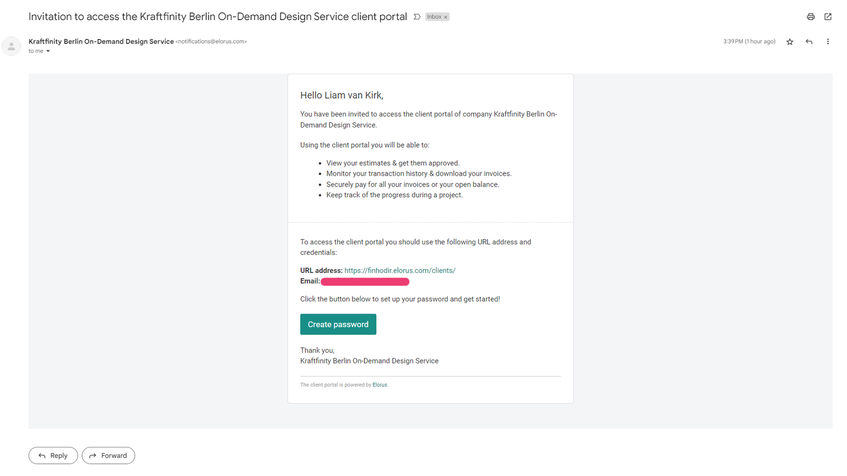
Task: Star this message
Action: pos(790,42)
